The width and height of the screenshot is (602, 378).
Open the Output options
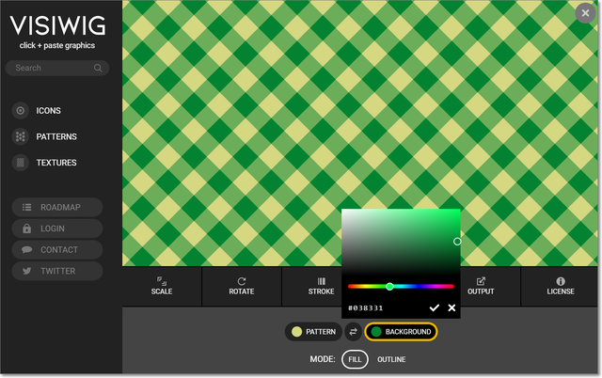point(481,286)
